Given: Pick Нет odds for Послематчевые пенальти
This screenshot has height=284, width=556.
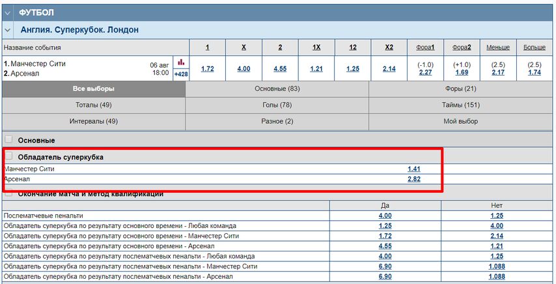Looking at the screenshot, I should point(497,216).
